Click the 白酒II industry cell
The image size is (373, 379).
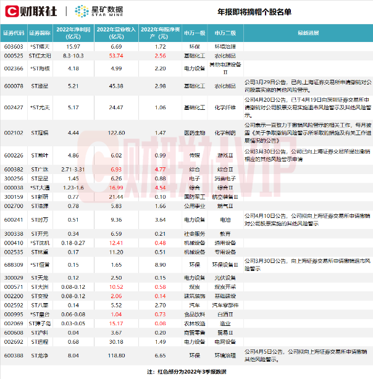(225, 315)
